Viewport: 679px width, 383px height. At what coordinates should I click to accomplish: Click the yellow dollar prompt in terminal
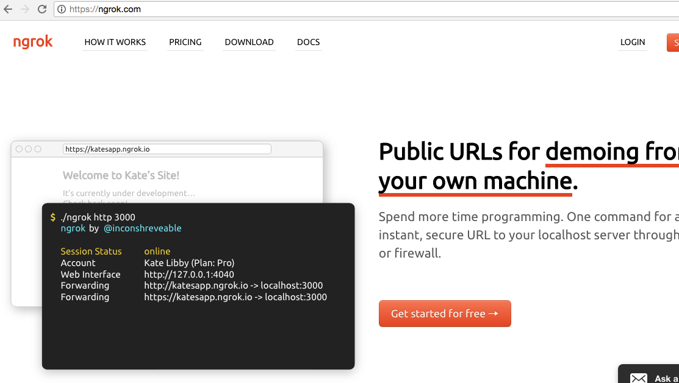click(53, 217)
